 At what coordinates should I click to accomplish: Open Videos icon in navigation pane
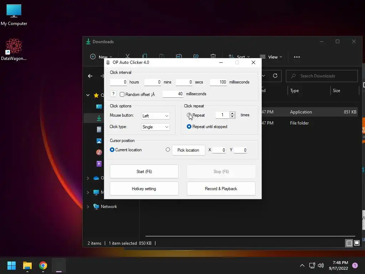tap(99, 163)
